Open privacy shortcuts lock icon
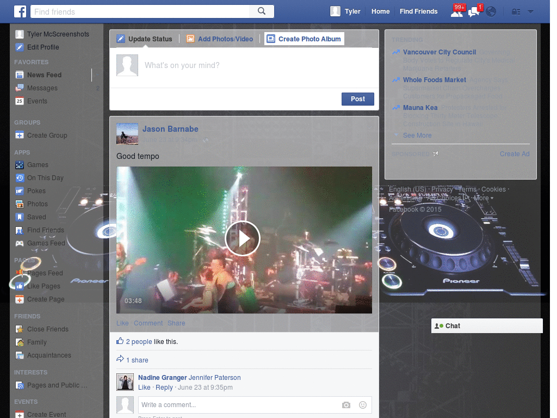The height and width of the screenshot is (418, 557). 516,12
